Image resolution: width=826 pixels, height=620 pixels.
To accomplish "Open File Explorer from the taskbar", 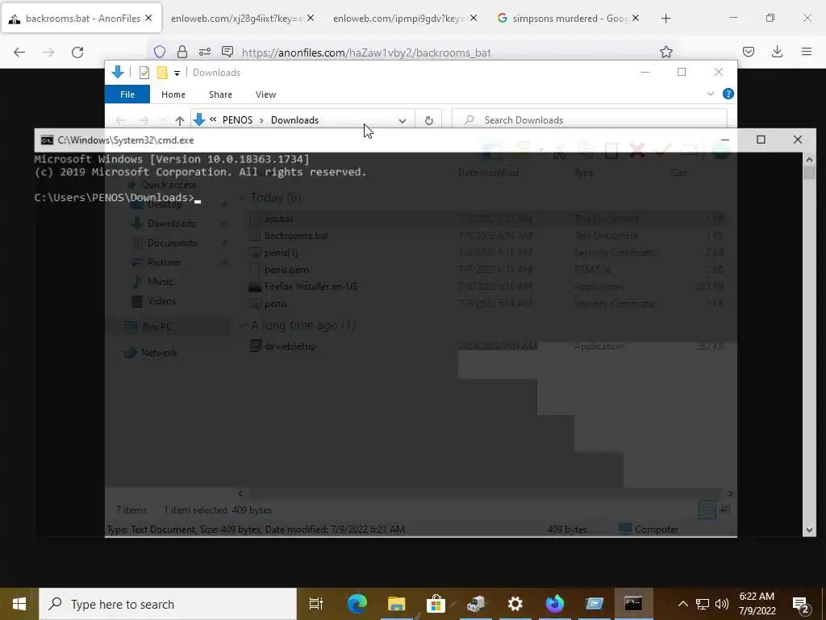I will coord(396,604).
